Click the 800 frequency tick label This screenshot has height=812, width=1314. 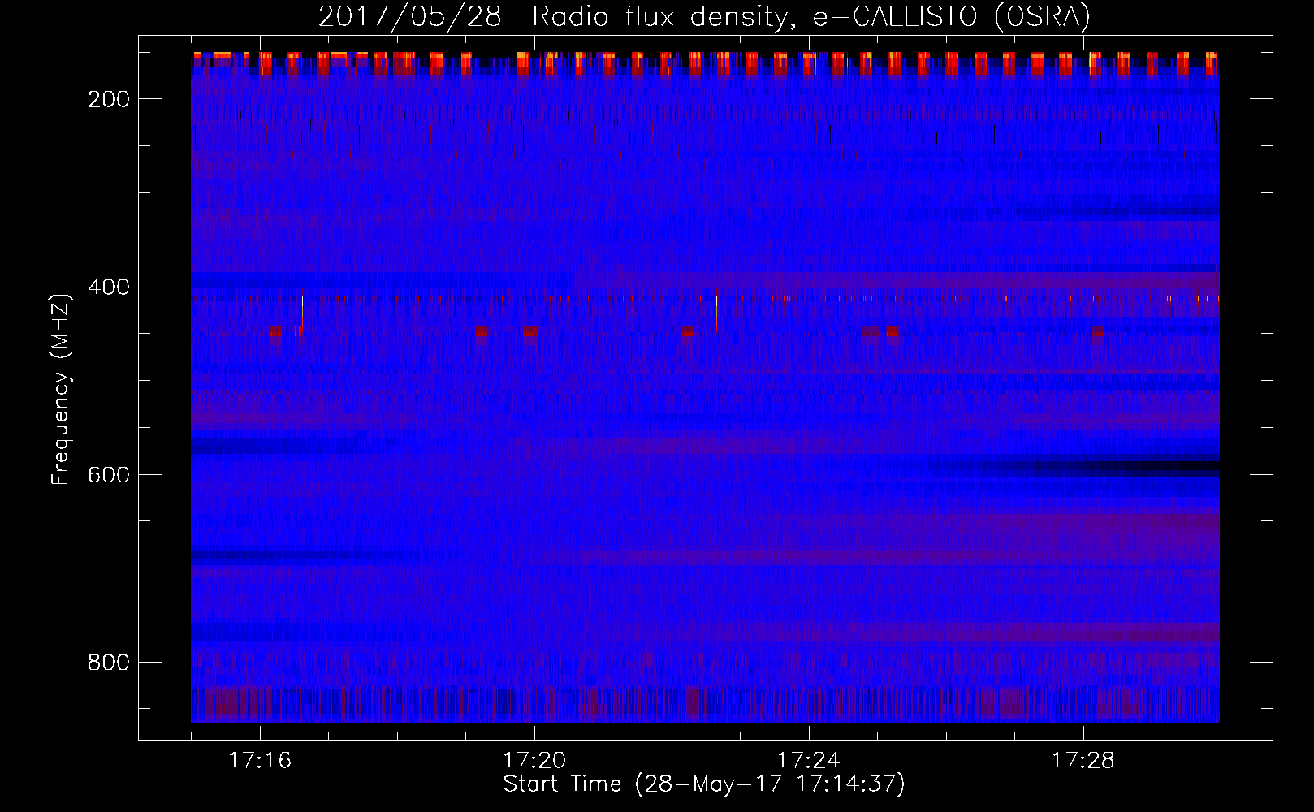(109, 663)
